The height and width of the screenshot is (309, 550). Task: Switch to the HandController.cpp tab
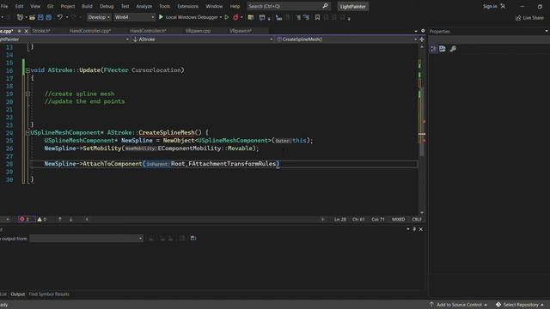pyautogui.click(x=90, y=31)
